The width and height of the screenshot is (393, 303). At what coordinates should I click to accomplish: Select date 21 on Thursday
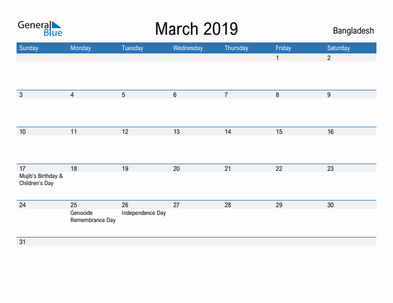coord(228,169)
